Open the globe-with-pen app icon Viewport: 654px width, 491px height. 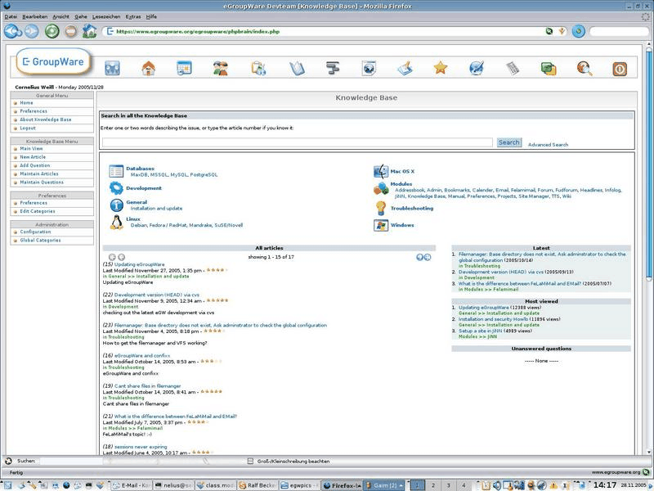coord(477,68)
